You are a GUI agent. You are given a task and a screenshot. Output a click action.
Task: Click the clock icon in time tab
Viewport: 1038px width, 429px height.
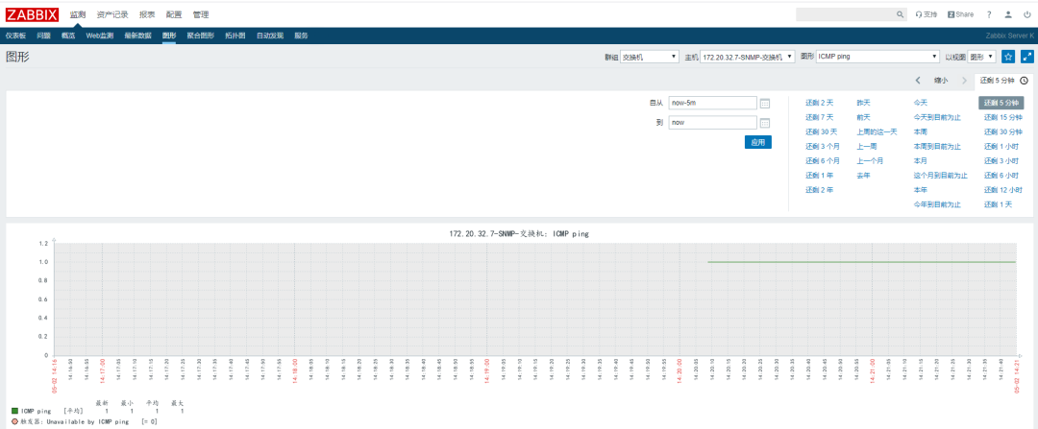click(x=1025, y=81)
